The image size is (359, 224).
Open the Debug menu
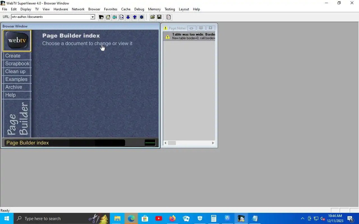coord(139,9)
